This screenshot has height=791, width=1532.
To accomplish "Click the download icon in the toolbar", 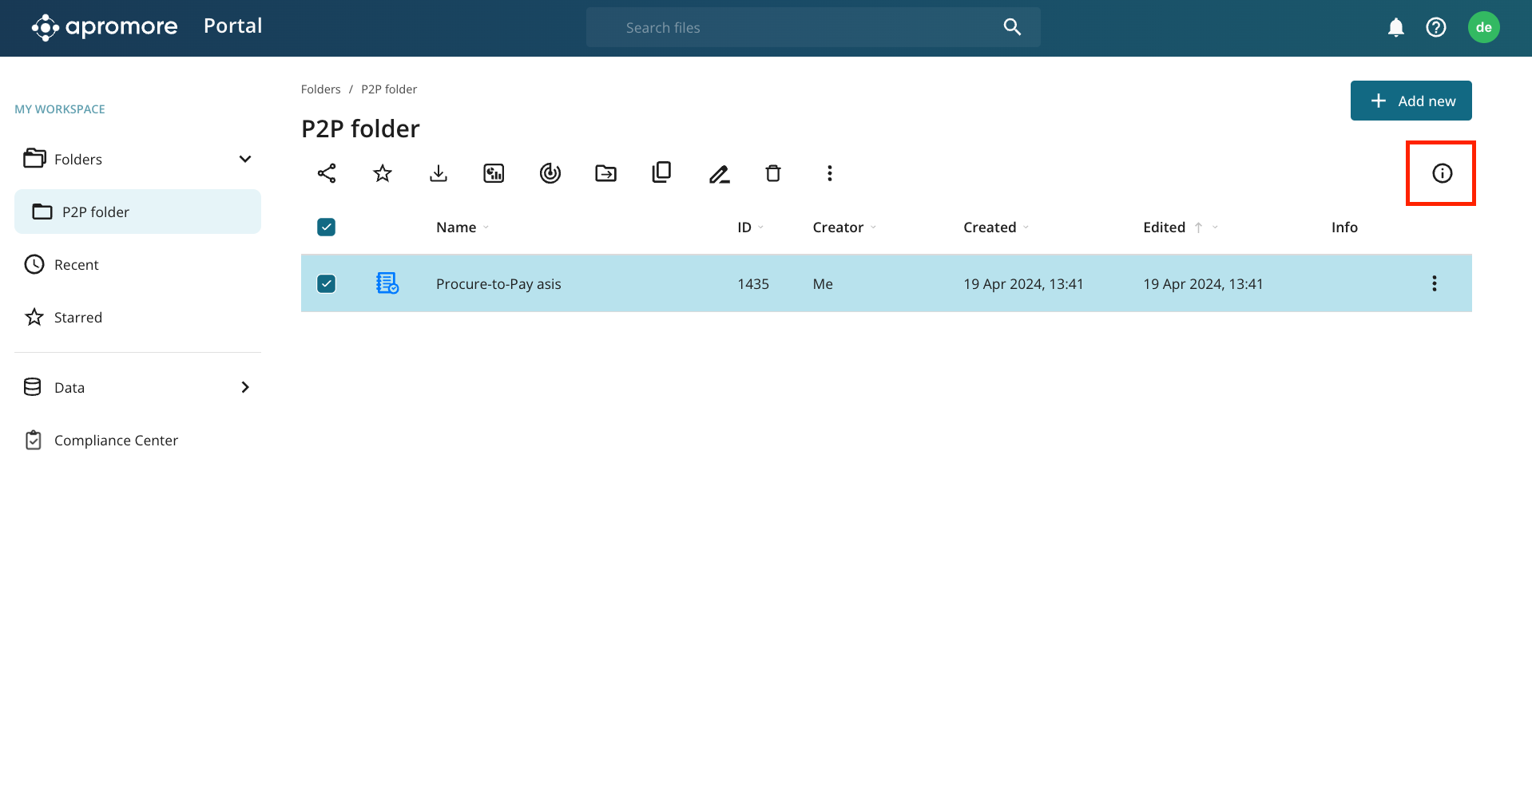I will [439, 173].
